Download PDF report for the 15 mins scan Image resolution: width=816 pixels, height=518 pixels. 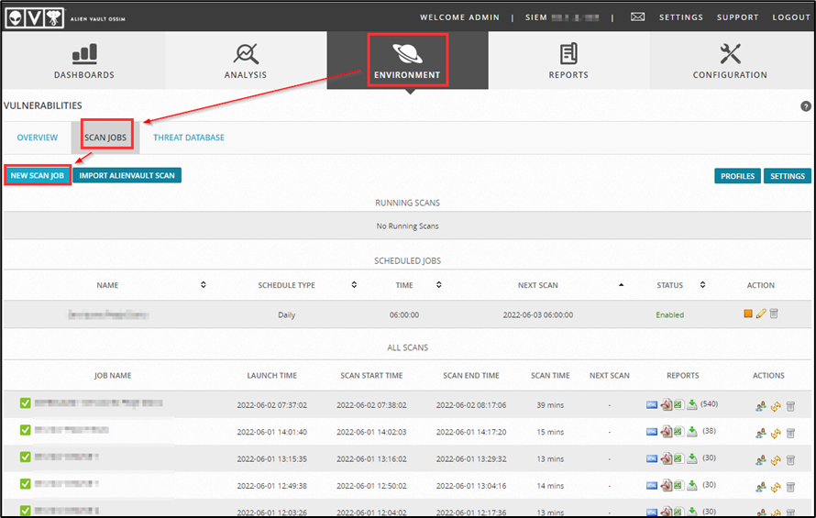coord(666,431)
